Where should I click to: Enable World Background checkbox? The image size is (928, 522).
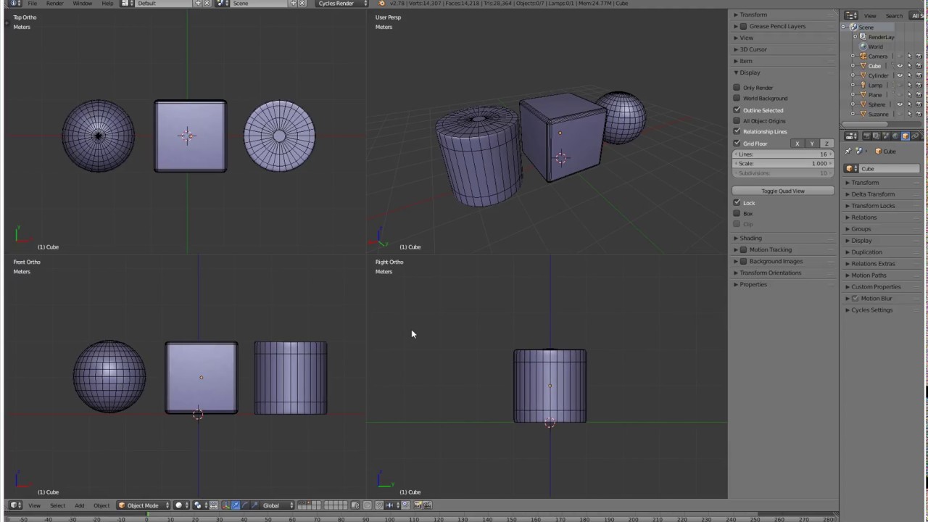click(x=737, y=98)
